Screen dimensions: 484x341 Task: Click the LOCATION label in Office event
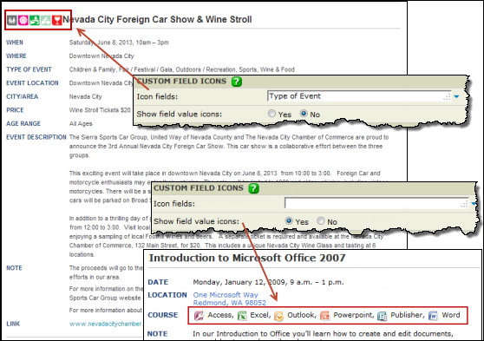(167, 295)
